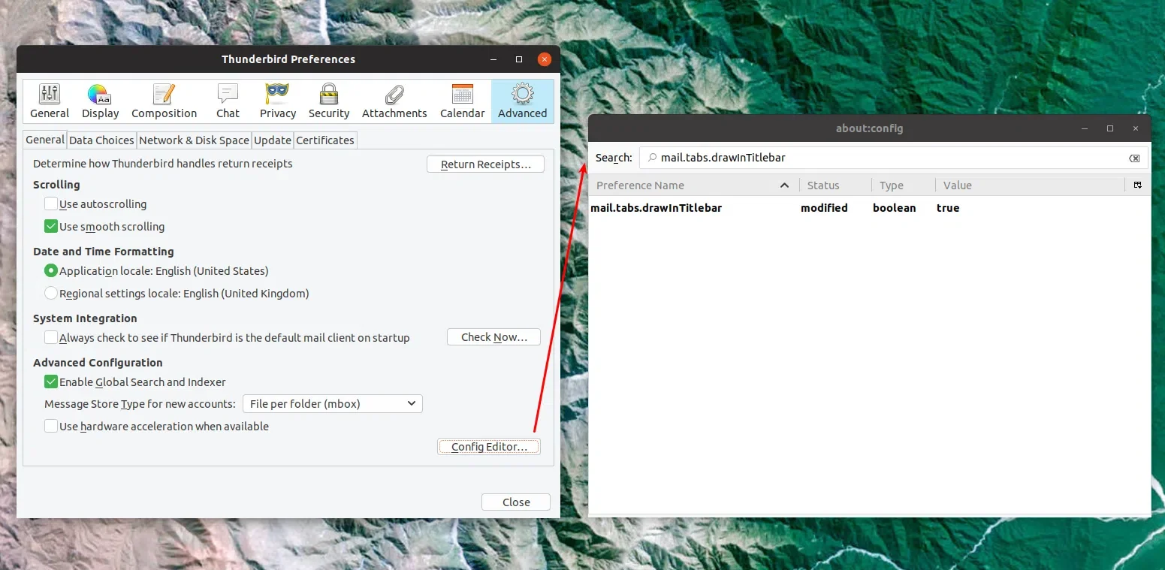Image resolution: width=1165 pixels, height=570 pixels.
Task: Click the Return Receipts button
Action: click(x=485, y=164)
